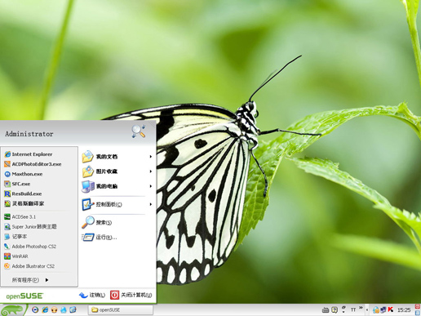Click the orange face quick launch icon
Image resolution: width=421 pixels, height=316 pixels.
[54, 309]
